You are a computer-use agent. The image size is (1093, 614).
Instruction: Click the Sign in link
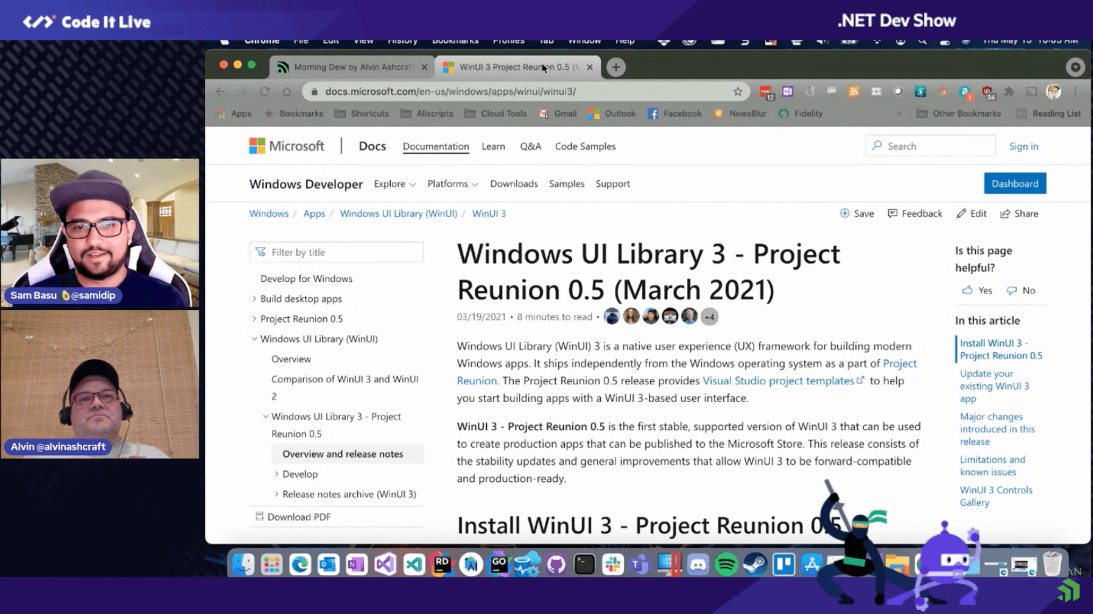1024,146
